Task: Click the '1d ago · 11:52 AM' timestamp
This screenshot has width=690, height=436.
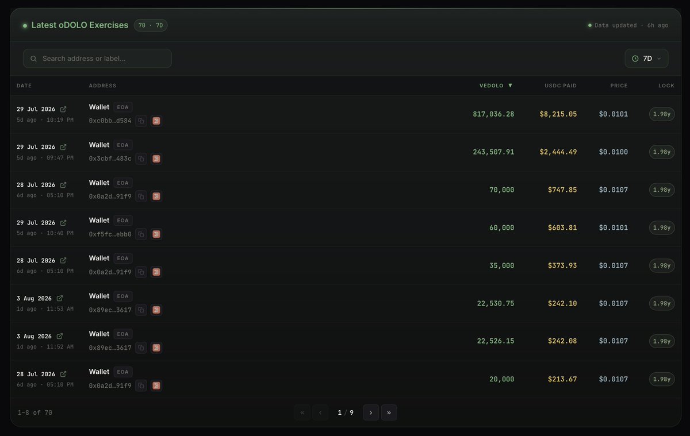Action: tap(45, 347)
